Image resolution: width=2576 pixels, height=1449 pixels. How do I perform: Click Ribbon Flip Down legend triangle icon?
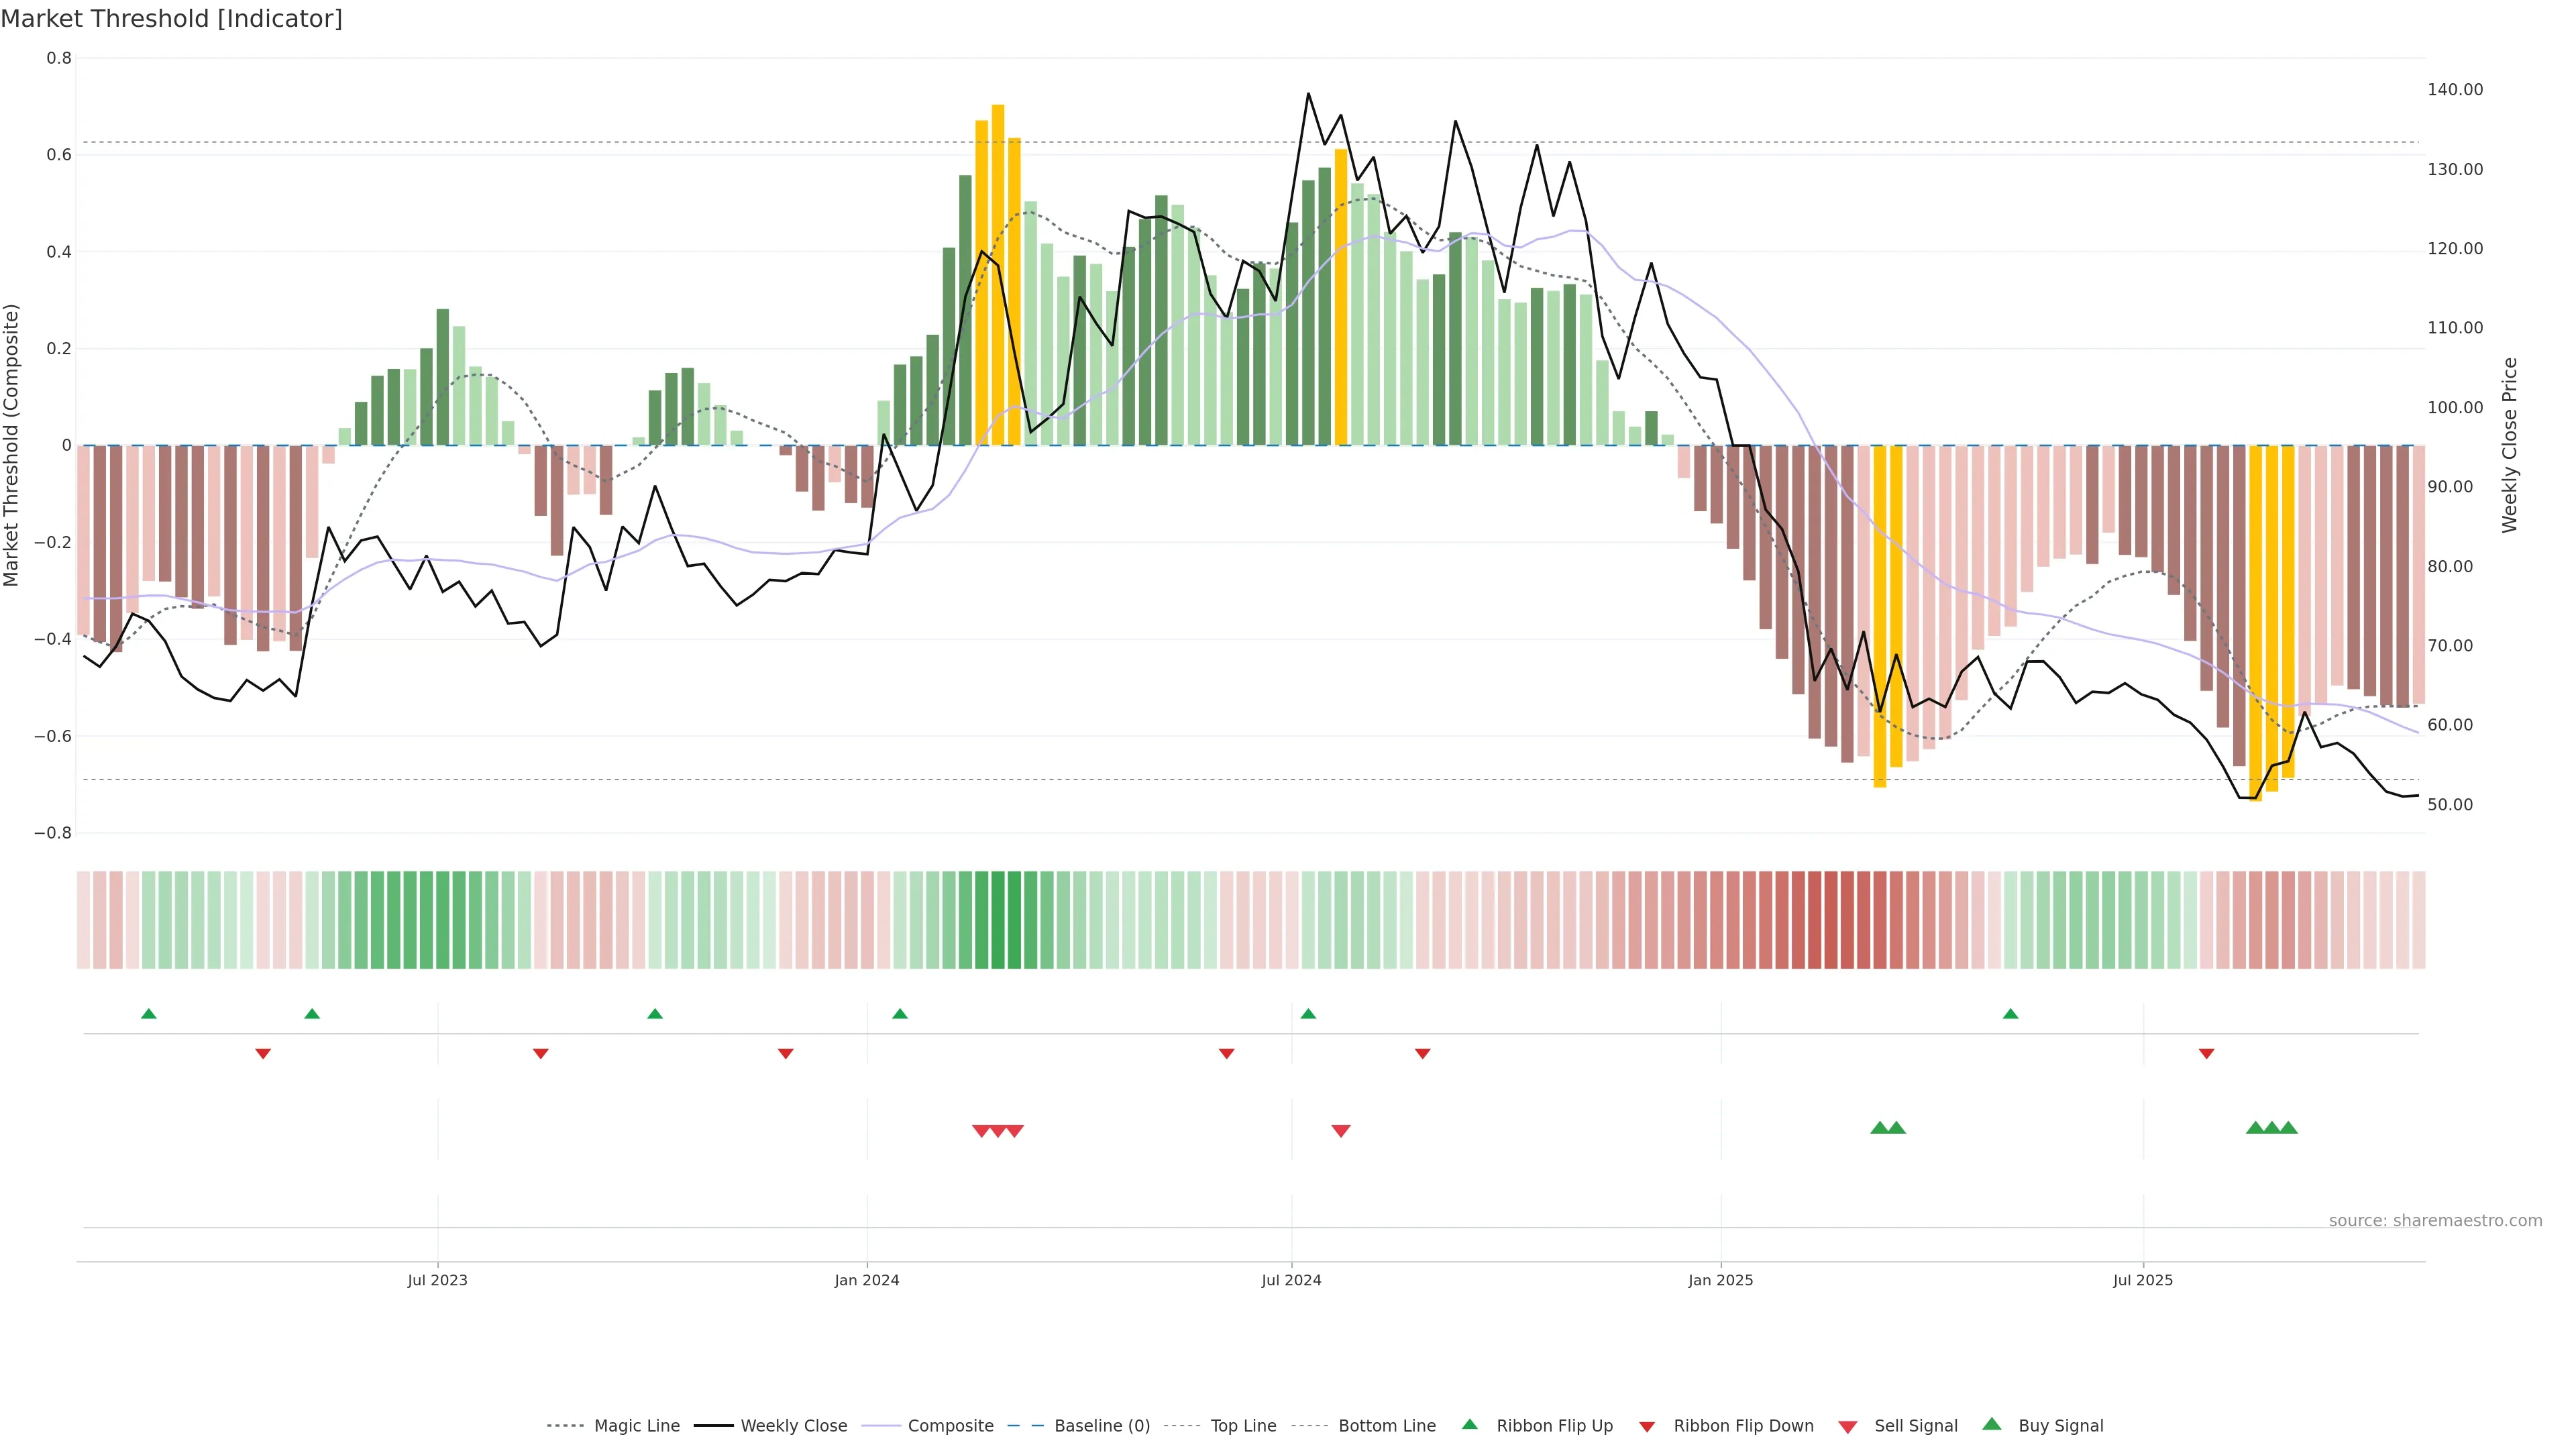[x=1647, y=1427]
